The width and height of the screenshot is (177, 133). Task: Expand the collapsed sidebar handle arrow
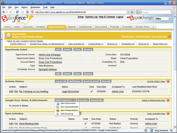click(2, 39)
